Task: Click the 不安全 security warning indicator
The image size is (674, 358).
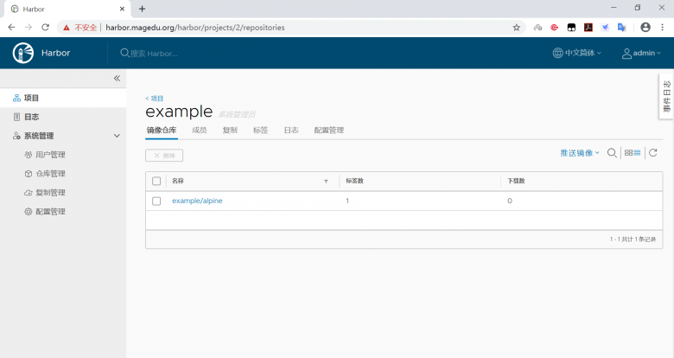Action: coord(80,28)
